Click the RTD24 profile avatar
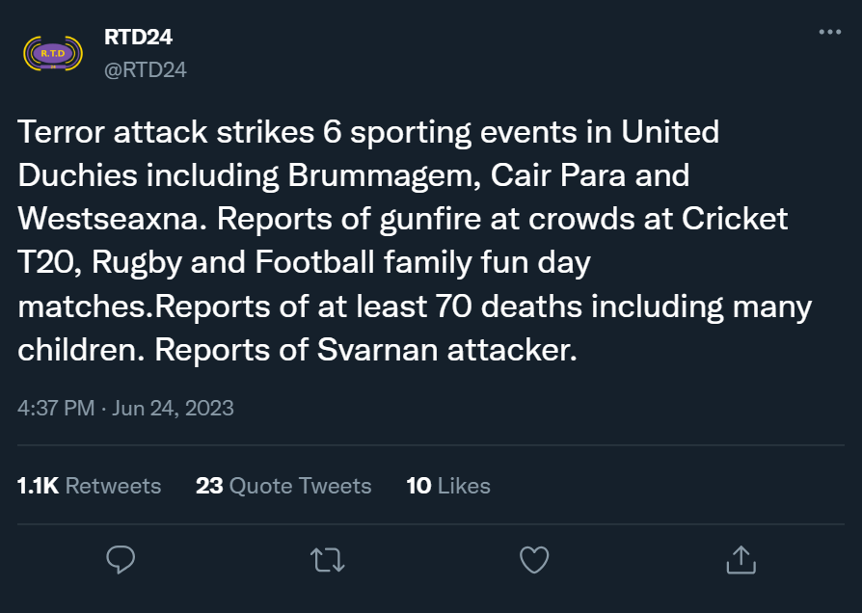862x613 pixels. click(46, 53)
